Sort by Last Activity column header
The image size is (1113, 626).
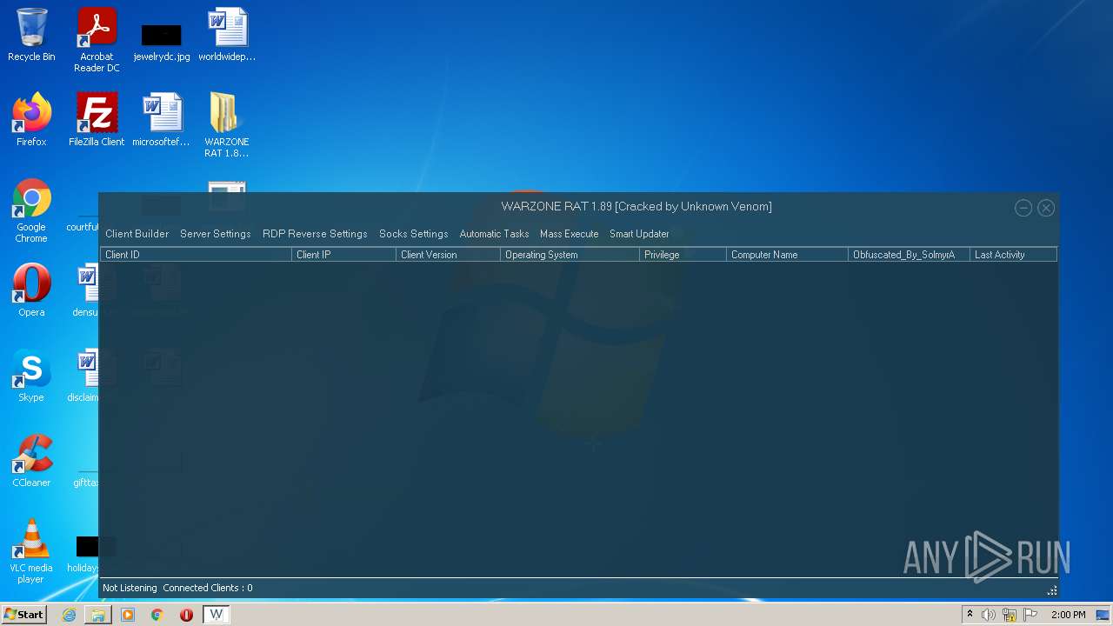tap(1014, 255)
